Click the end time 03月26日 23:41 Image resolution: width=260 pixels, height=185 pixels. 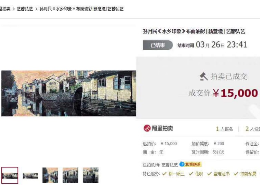pyautogui.click(x=221, y=45)
